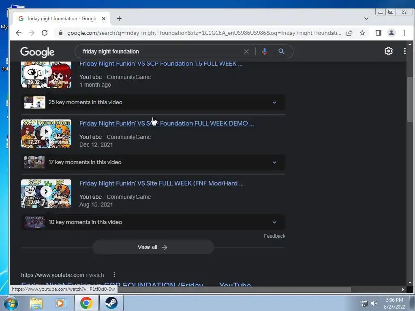
Task: Close the friday night foundation tab
Action: [104, 19]
